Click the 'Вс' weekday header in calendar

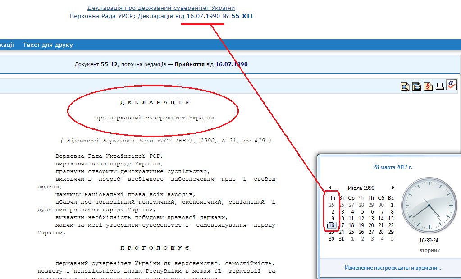click(x=391, y=198)
